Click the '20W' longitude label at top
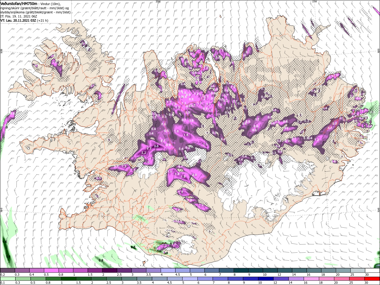The height and width of the screenshot is (285, 380). pyautogui.click(x=158, y=1)
